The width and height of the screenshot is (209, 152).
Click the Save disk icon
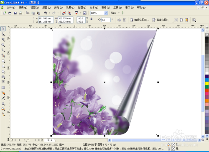tap(15, 13)
